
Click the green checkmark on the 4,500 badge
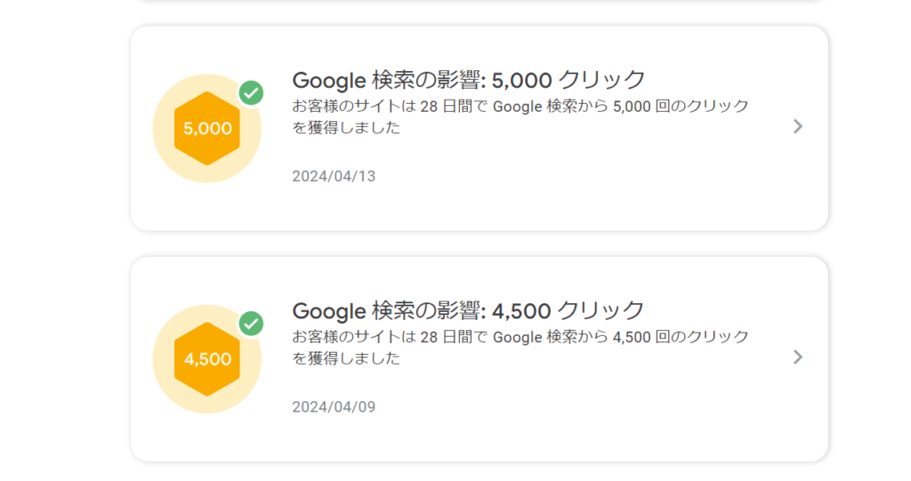252,324
